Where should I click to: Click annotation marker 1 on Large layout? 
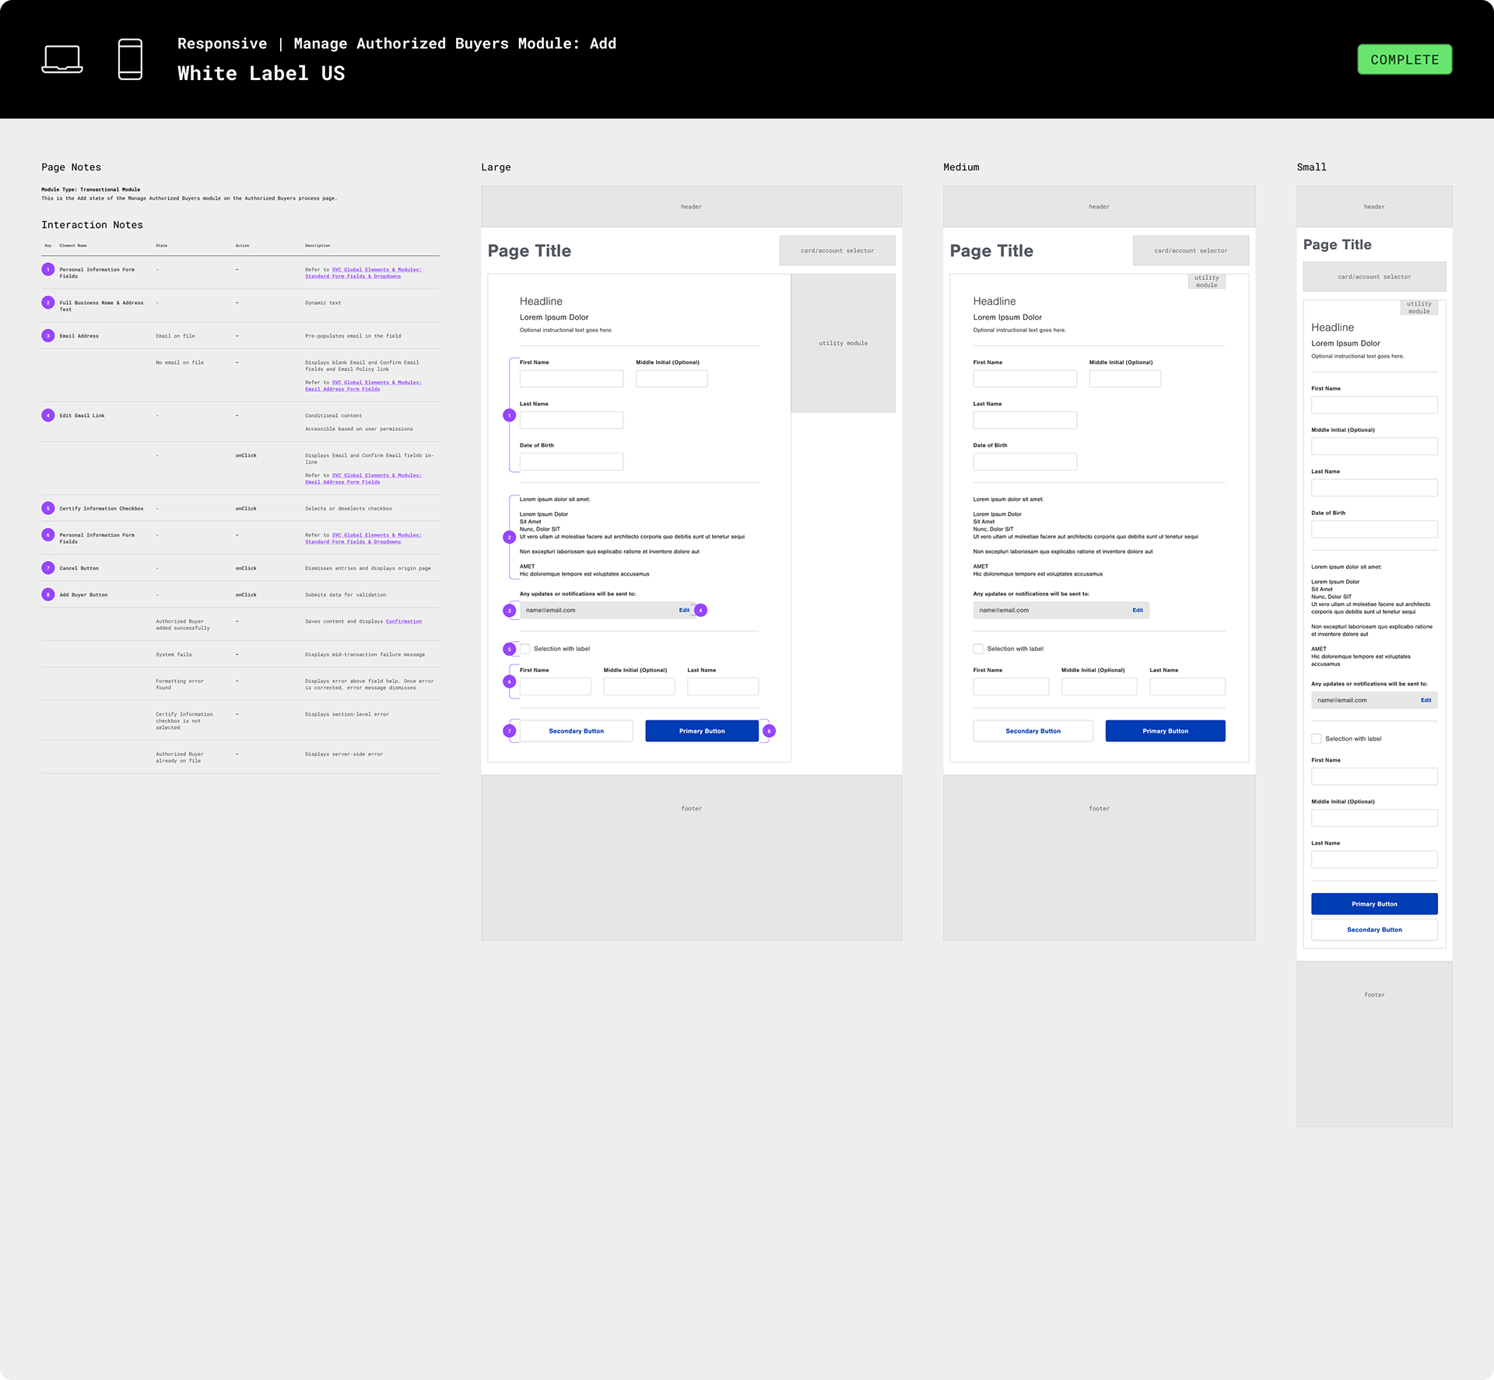510,415
